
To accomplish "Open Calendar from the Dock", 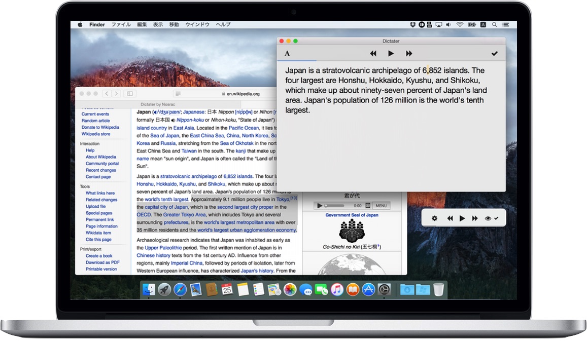I will pyautogui.click(x=227, y=289).
